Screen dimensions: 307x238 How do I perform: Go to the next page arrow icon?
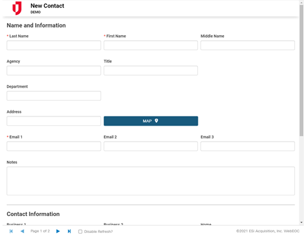pyautogui.click(x=58, y=231)
